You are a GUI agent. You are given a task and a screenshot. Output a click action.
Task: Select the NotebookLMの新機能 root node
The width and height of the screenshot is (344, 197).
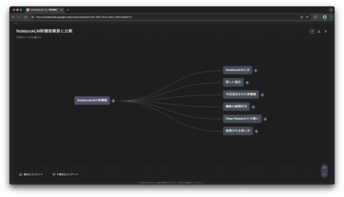pos(92,101)
